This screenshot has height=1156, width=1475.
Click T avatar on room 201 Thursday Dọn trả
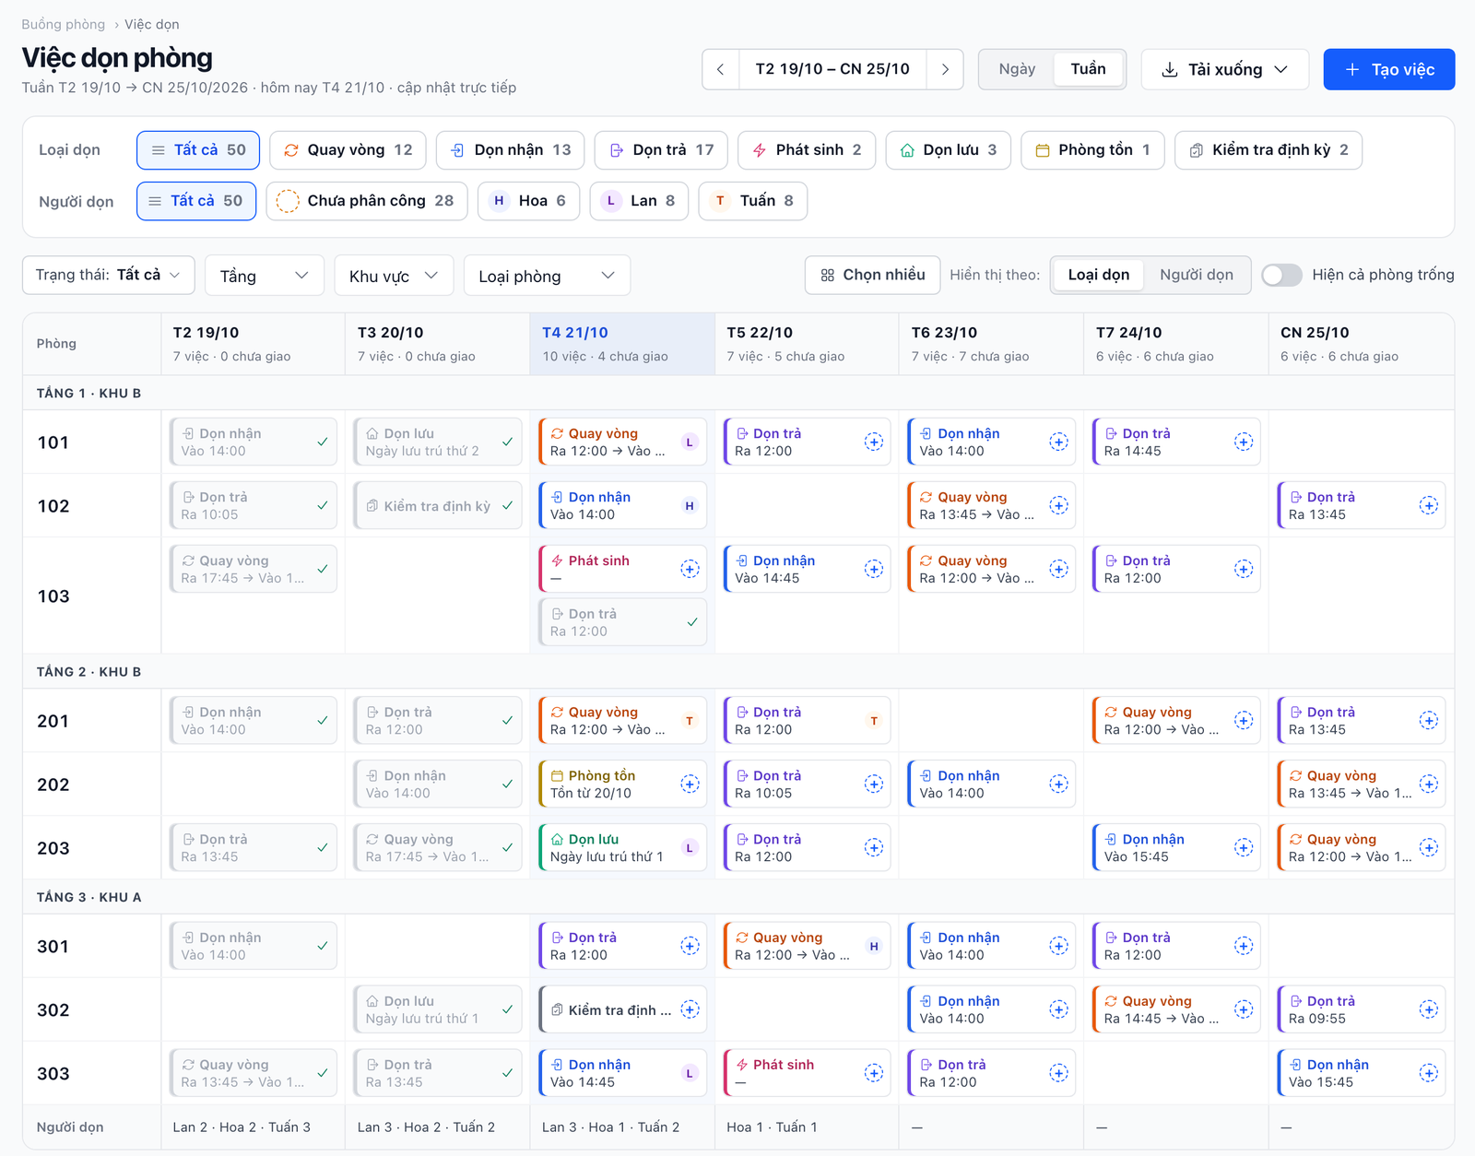click(874, 721)
